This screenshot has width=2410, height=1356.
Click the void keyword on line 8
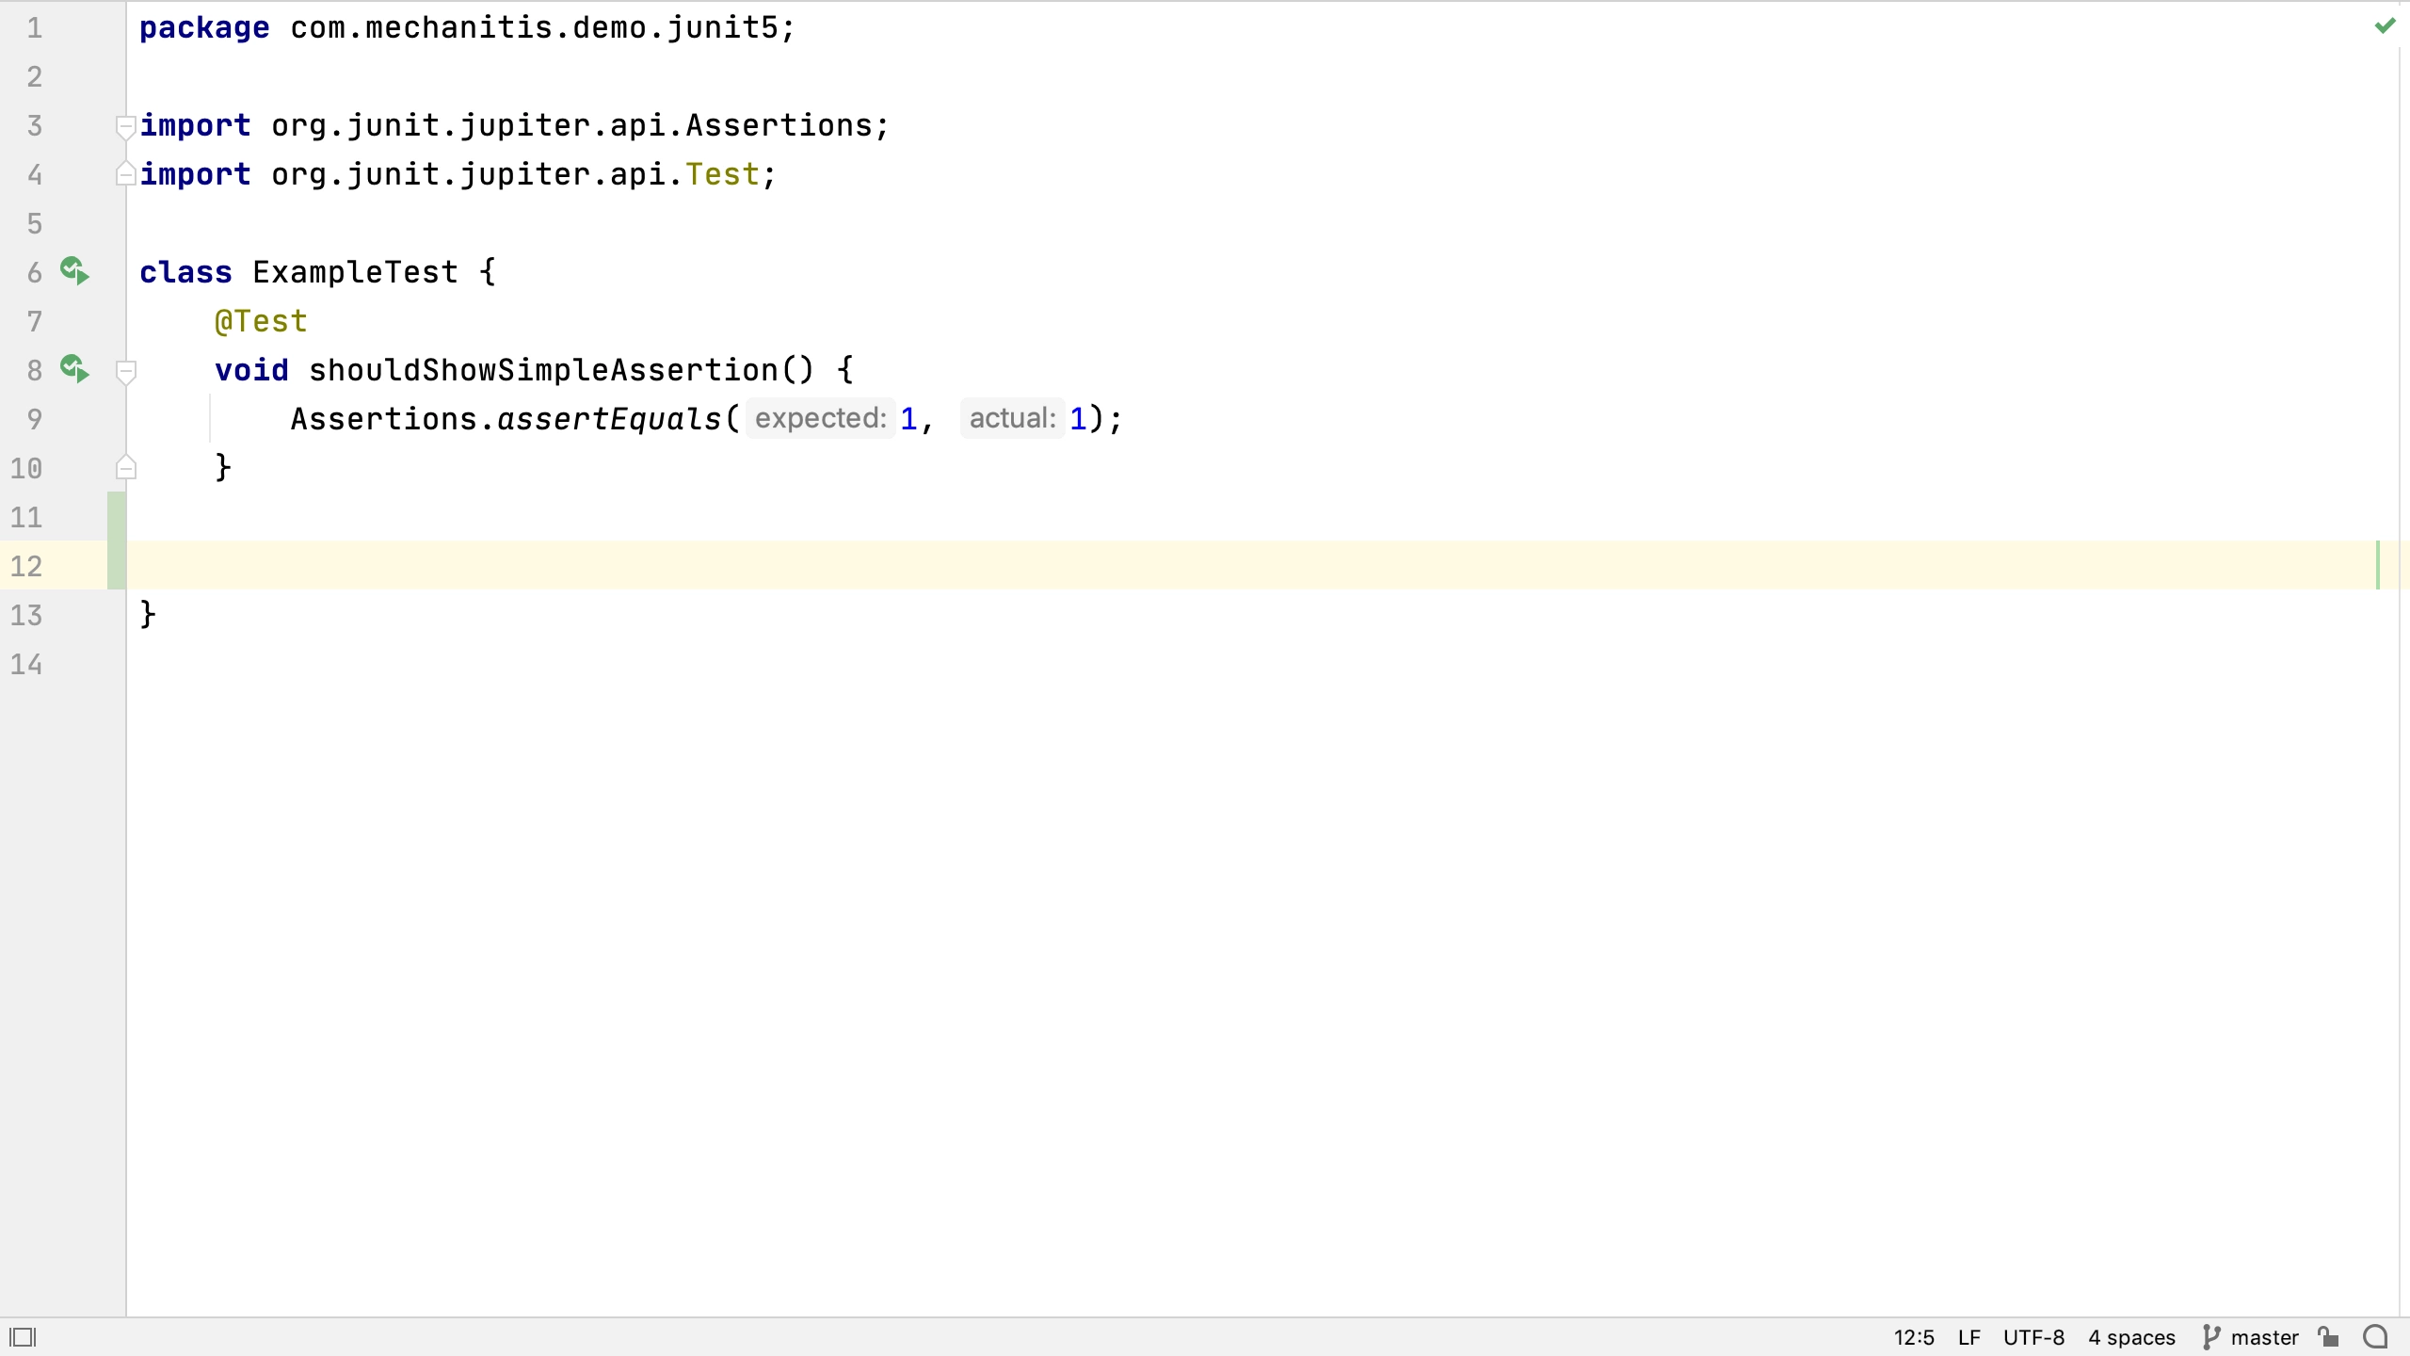tap(251, 370)
